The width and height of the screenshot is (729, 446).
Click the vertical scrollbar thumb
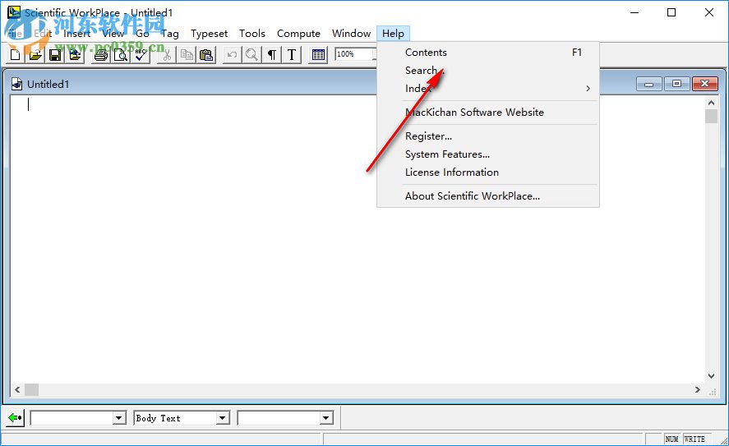(x=712, y=116)
